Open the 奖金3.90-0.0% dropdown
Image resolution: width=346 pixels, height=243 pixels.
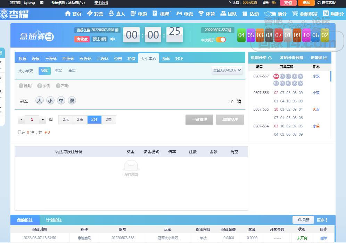pos(227,70)
